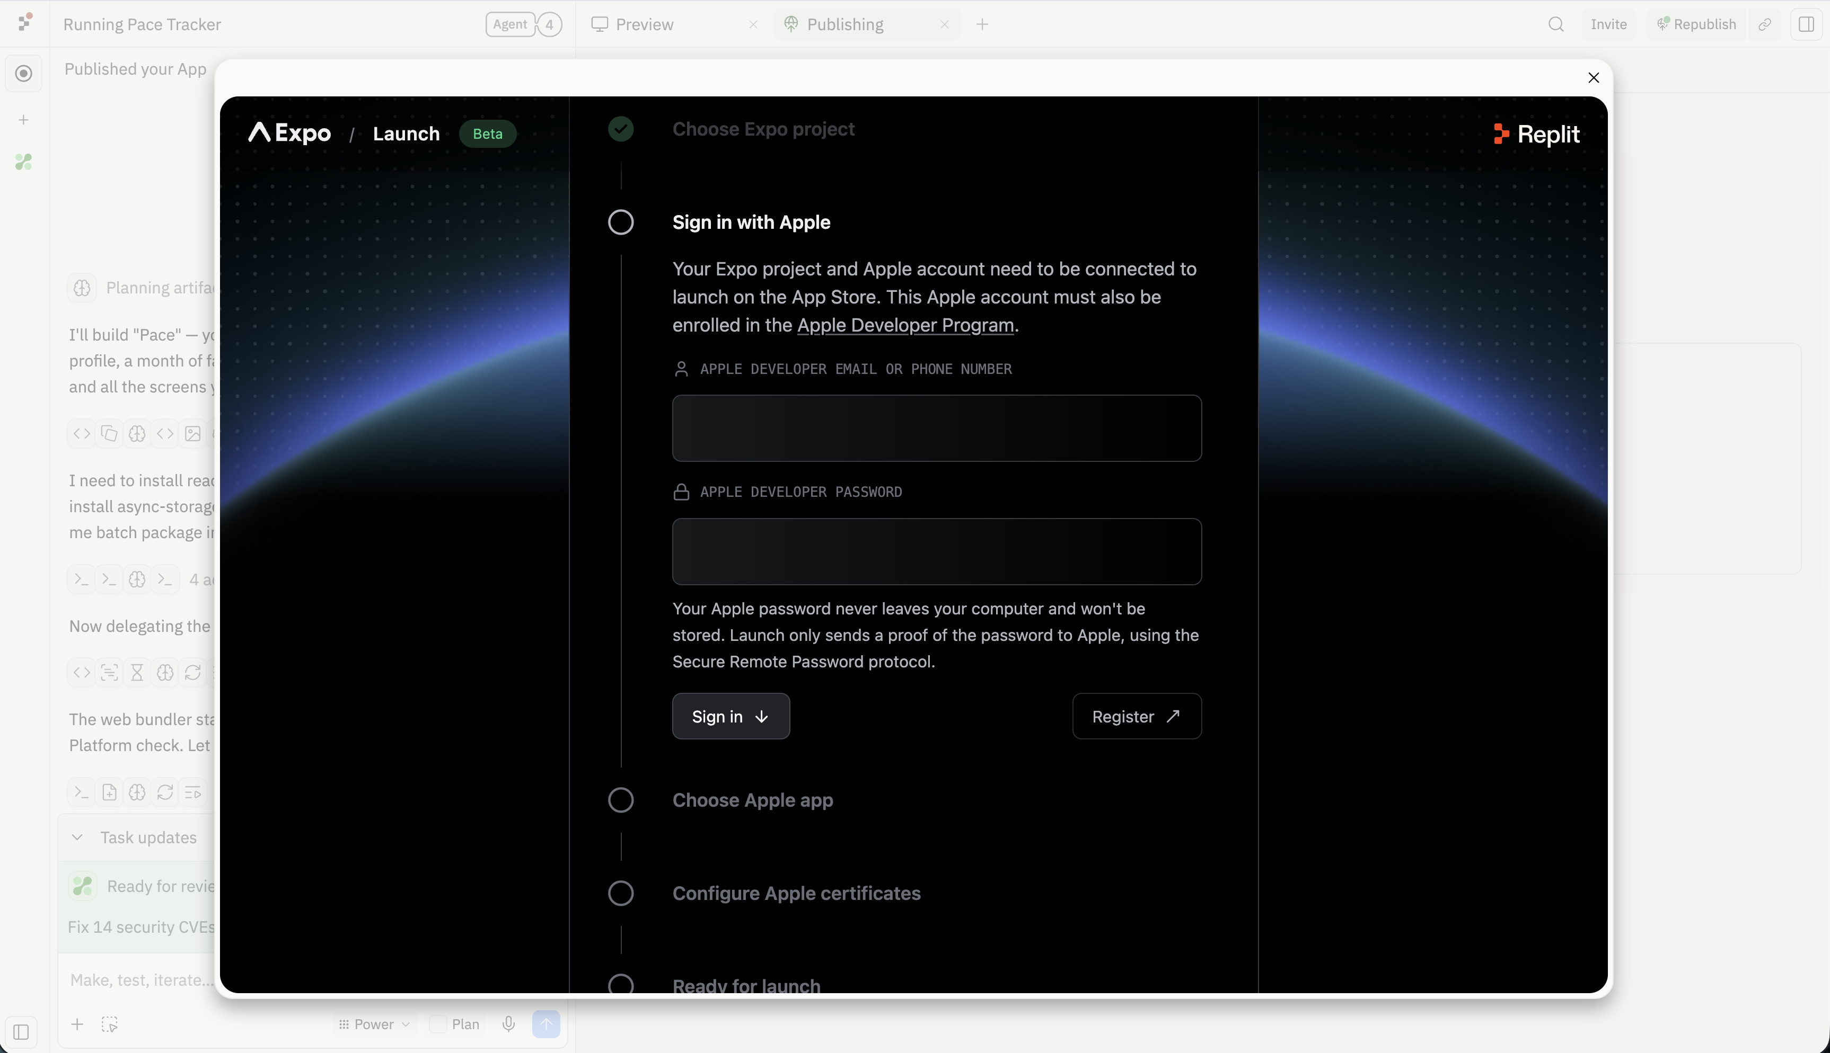Switch to the Publishing tab
Viewport: 1830px width, 1053px height.
click(844, 24)
